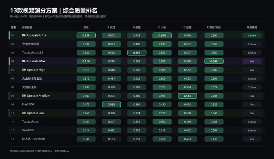
Task: Click overall score 0.536 for 火山大模型版
Action: point(86,44)
